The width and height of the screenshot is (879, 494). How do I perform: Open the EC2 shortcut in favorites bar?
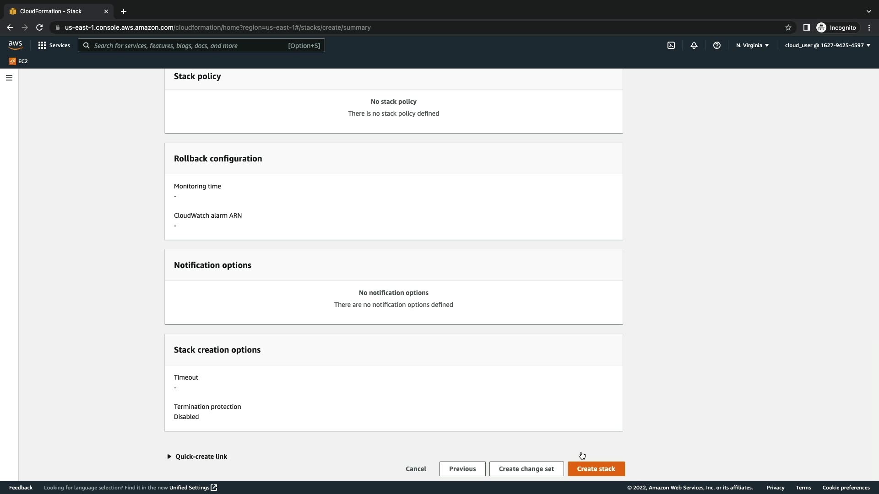pyautogui.click(x=18, y=61)
